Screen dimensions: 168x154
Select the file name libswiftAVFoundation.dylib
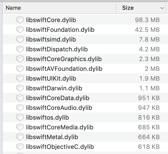[x=64, y=69]
